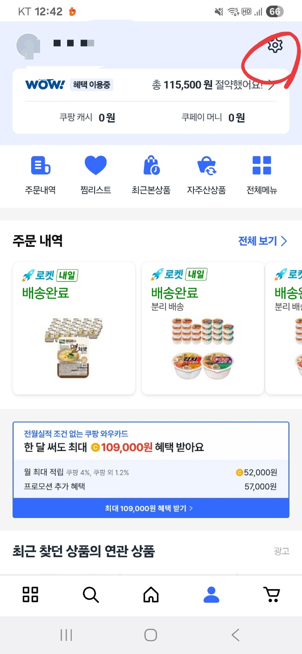Open cart icon in bottom navigation

[271, 594]
